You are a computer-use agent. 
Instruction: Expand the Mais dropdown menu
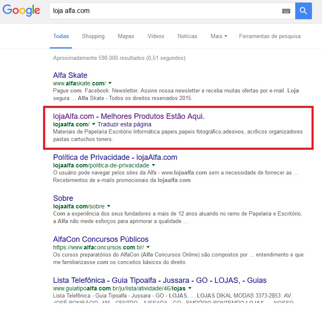219,36
